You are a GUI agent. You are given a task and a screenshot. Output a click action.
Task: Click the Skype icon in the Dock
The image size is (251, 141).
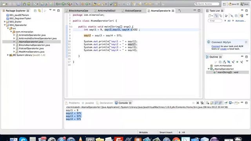[23, 139]
